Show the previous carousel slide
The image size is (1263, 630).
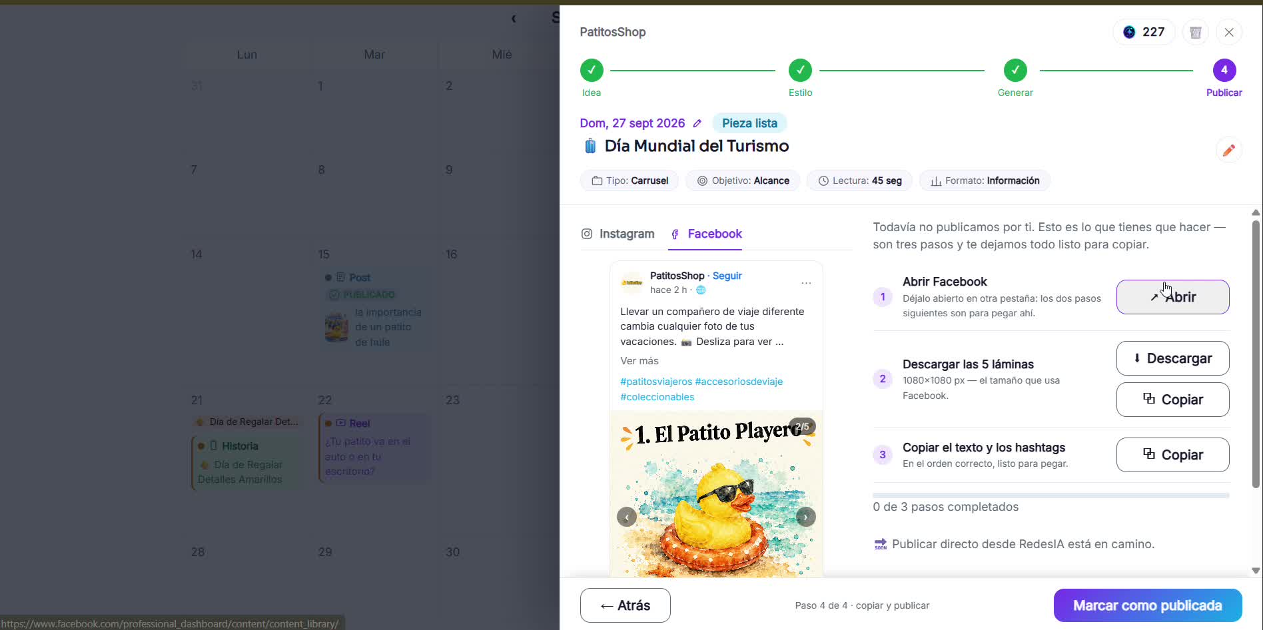[627, 517]
